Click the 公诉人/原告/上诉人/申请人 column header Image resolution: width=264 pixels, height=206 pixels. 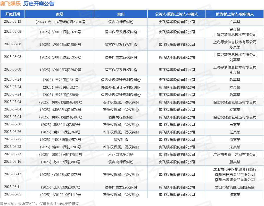[x=177, y=14]
